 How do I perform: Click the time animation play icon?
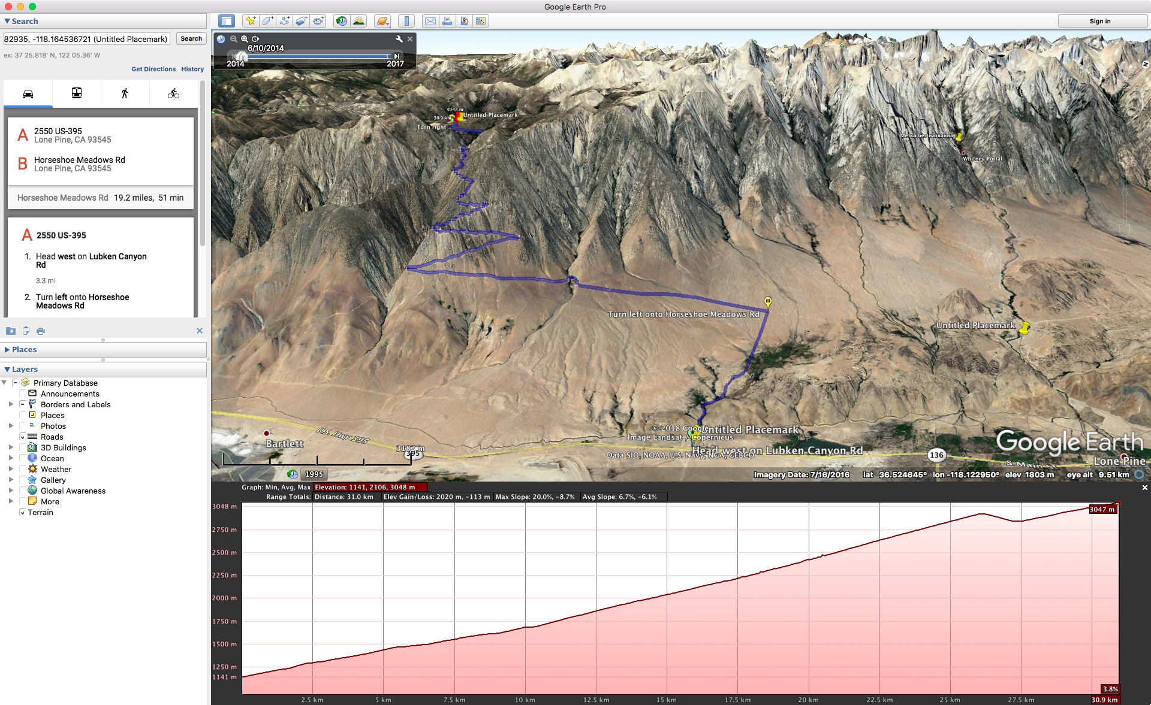click(255, 39)
